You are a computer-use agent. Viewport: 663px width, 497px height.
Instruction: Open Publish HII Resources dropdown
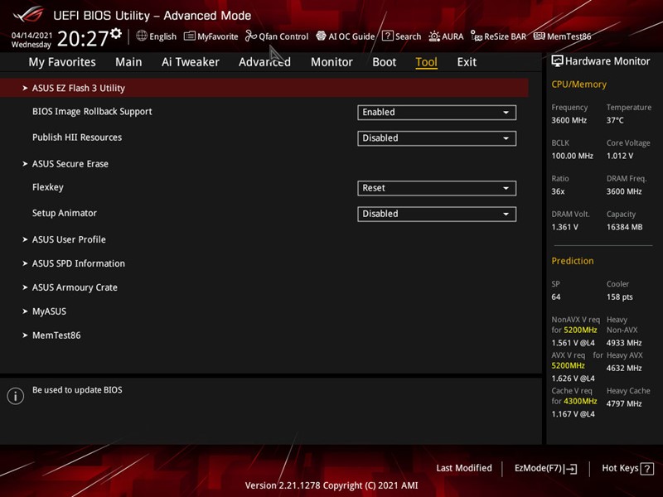tap(437, 138)
